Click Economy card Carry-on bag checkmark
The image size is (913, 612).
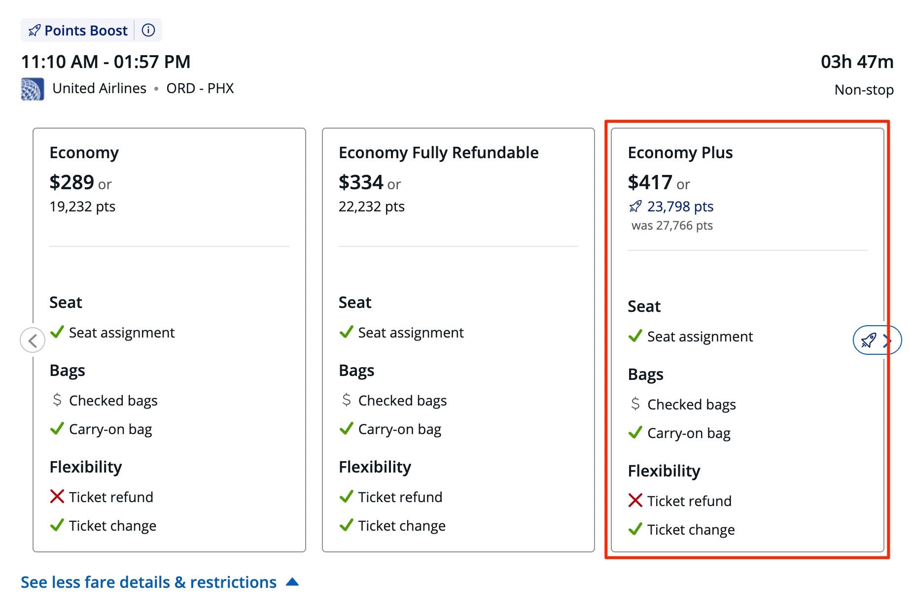coord(57,428)
